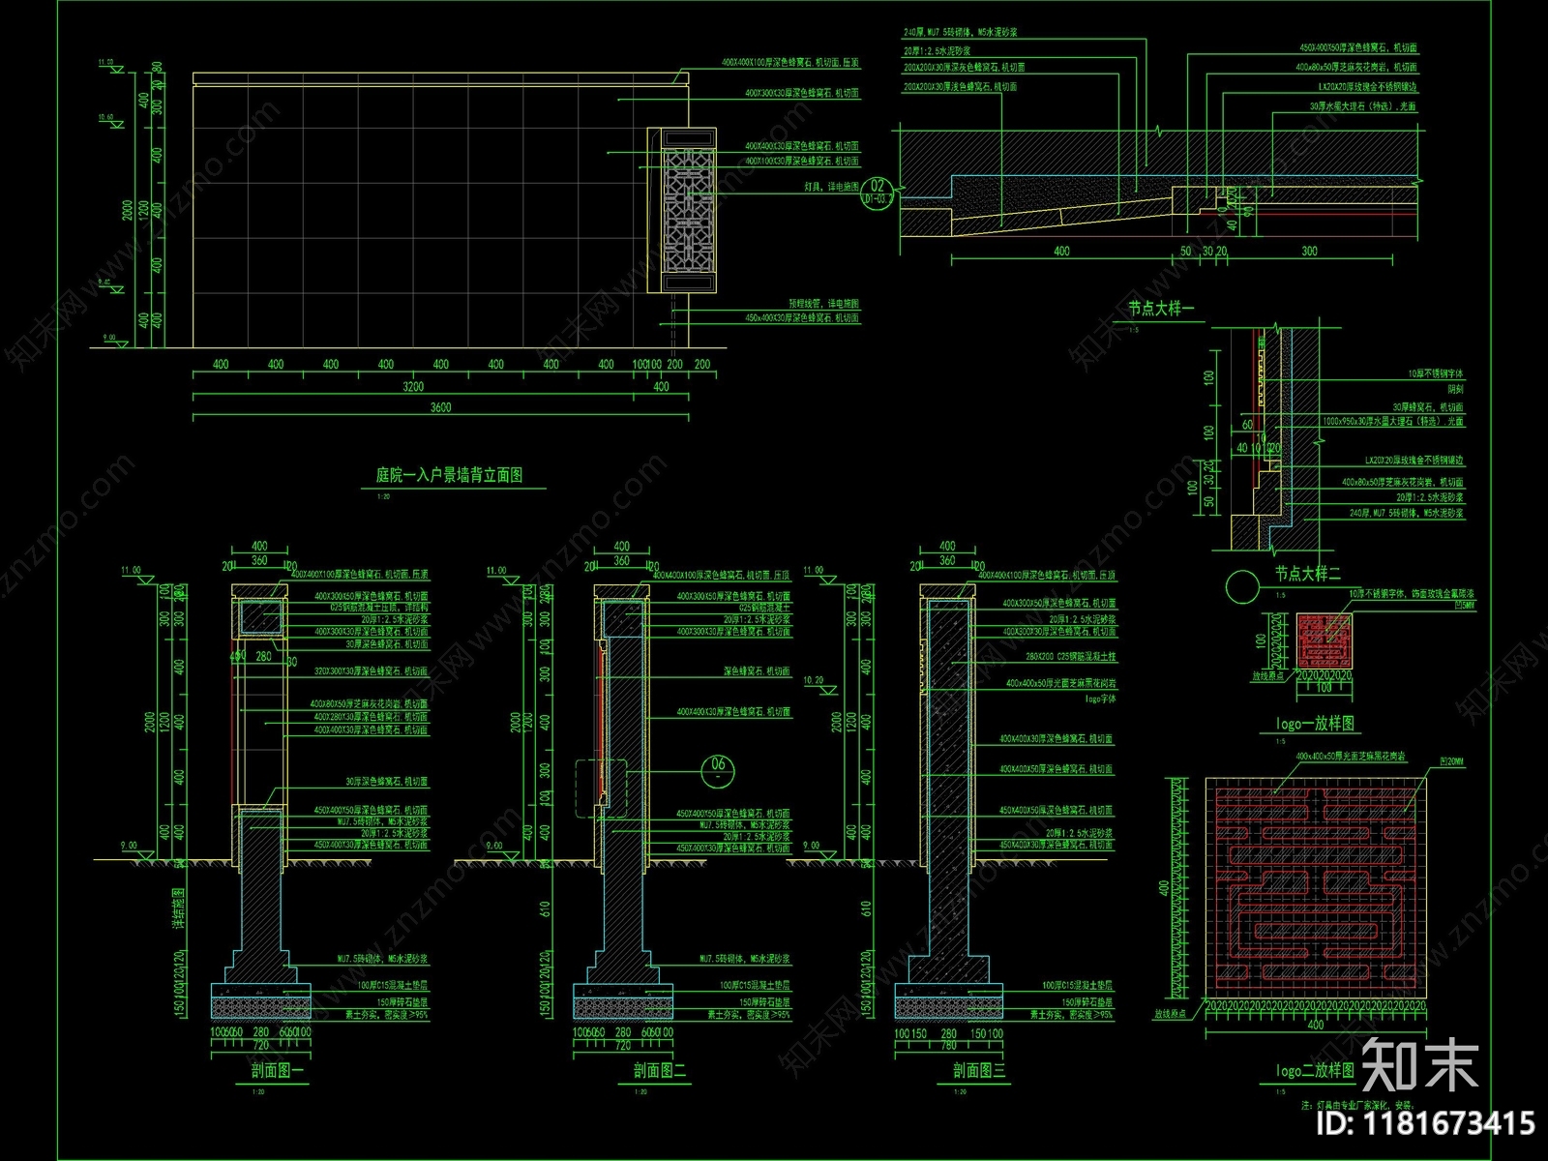Image resolution: width=1548 pixels, height=1161 pixels.
Task: Click the 3600 overall dimension text
Action: [x=440, y=408]
